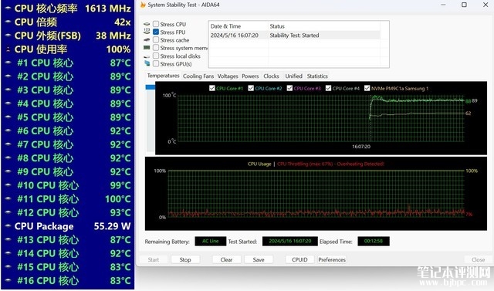Hide NVMe PM9C1a Samsung graph line
This screenshot has width=494, height=291.
367,88
